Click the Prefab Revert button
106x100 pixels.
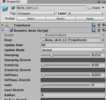tap(61, 19)
